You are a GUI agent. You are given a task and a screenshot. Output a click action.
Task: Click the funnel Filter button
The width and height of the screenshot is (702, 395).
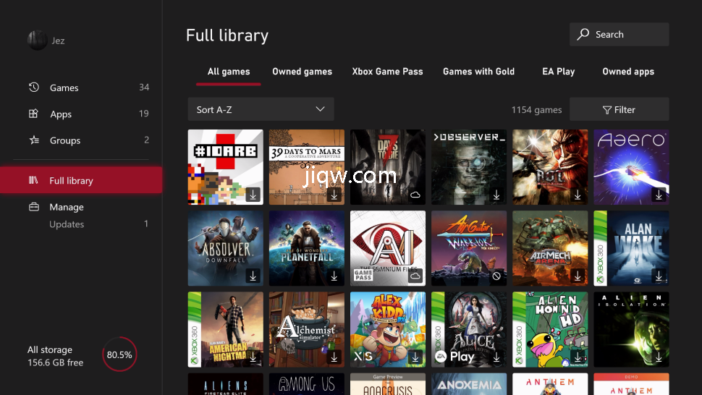coord(619,110)
